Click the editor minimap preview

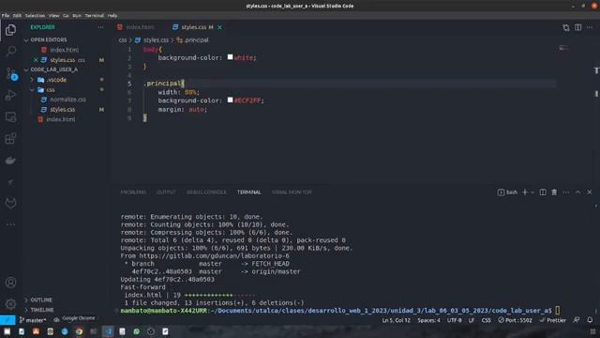tap(563, 48)
